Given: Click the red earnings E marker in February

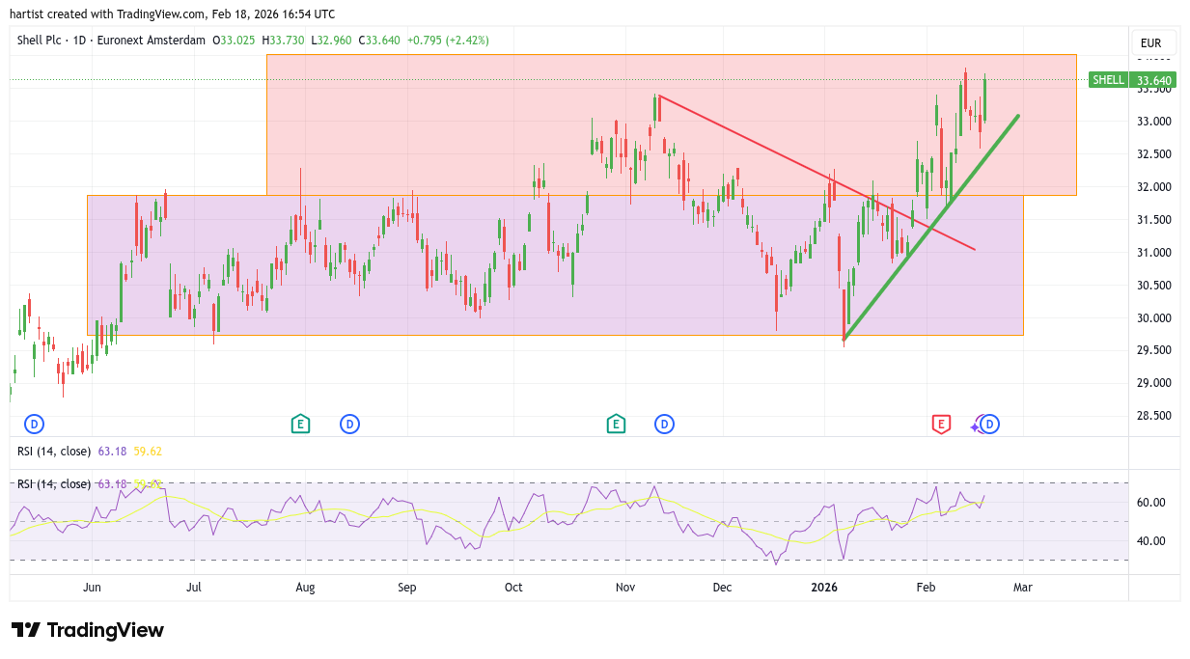Looking at the screenshot, I should tap(940, 424).
